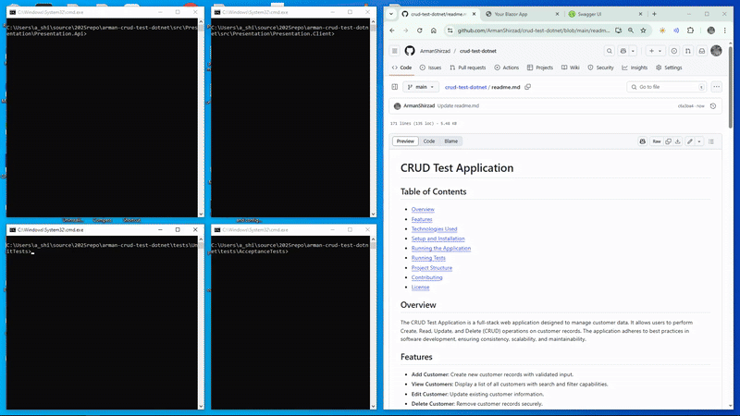The width and height of the screenshot is (740, 416).
Task: Ask Copilot about this file
Action: (x=642, y=141)
